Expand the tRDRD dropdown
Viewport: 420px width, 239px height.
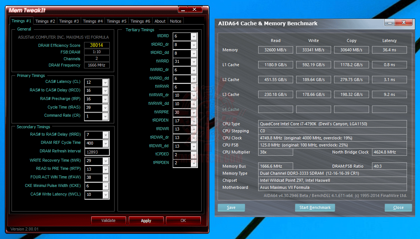194,36
